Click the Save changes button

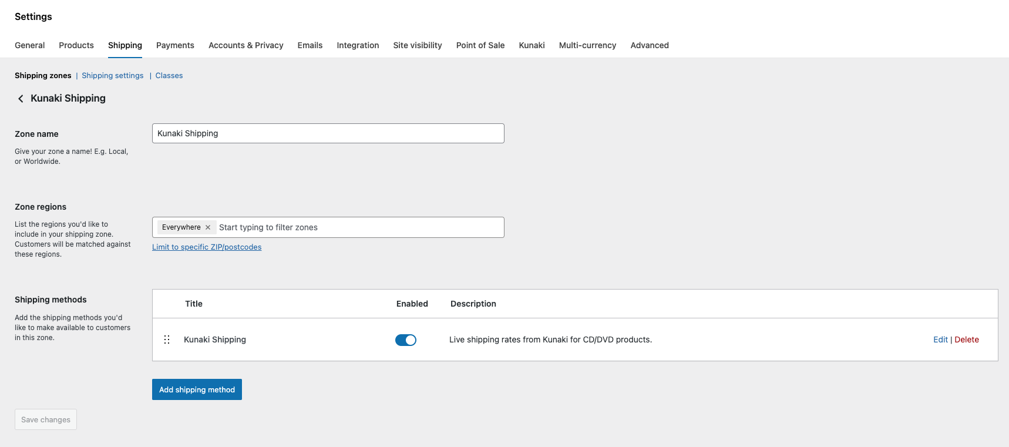point(46,419)
